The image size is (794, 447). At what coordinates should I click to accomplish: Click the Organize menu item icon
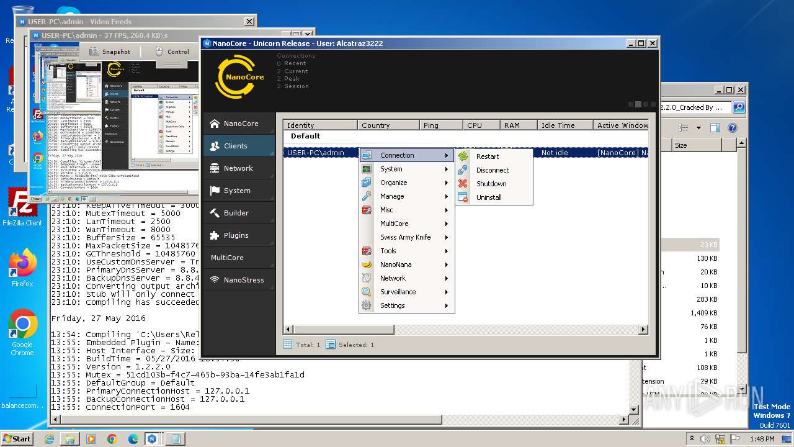[367, 183]
